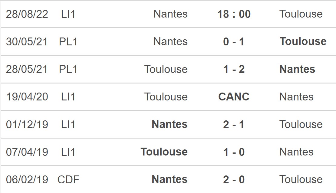Image resolution: width=336 pixels, height=193 pixels.
Task: Click the date 07/04/19
Action: coord(27,152)
